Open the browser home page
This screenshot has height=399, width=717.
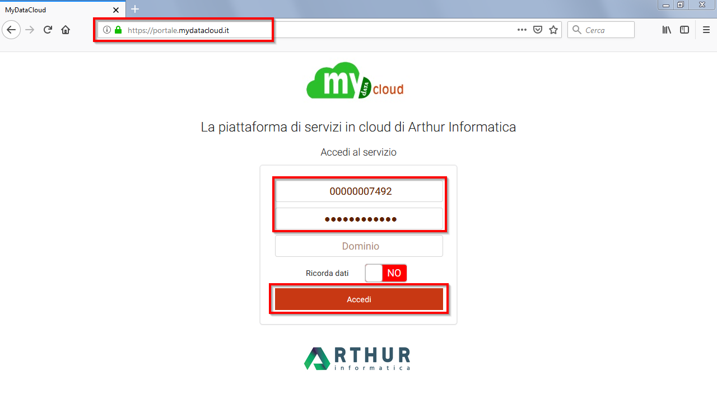click(x=66, y=30)
